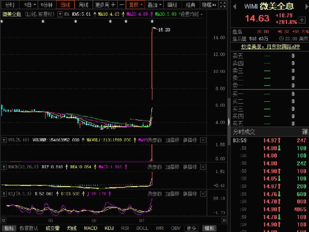The height and width of the screenshot is (232, 309).
Task: Add WIMI to watchlist plus icon
Action: pos(302,20)
